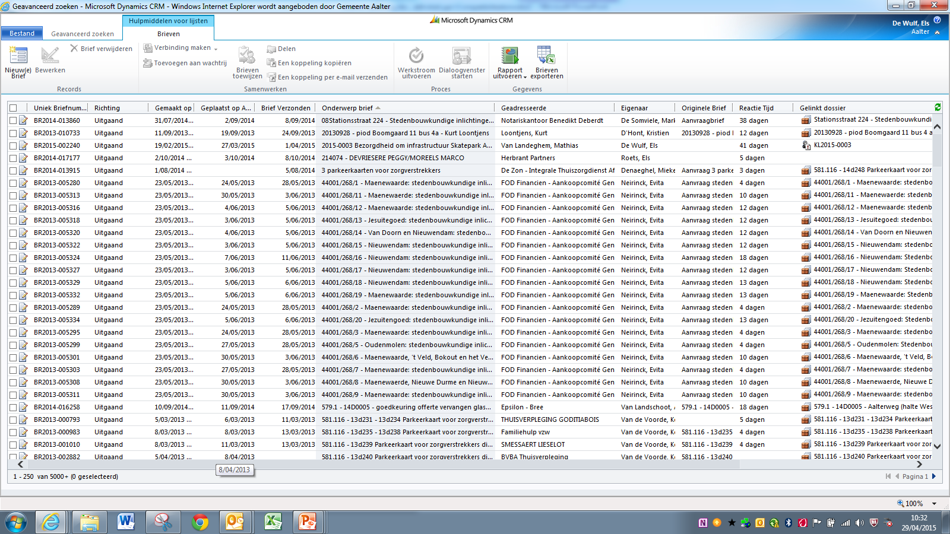Click user name De Wulf, Els
This screenshot has width=950, height=534.
tap(911, 23)
